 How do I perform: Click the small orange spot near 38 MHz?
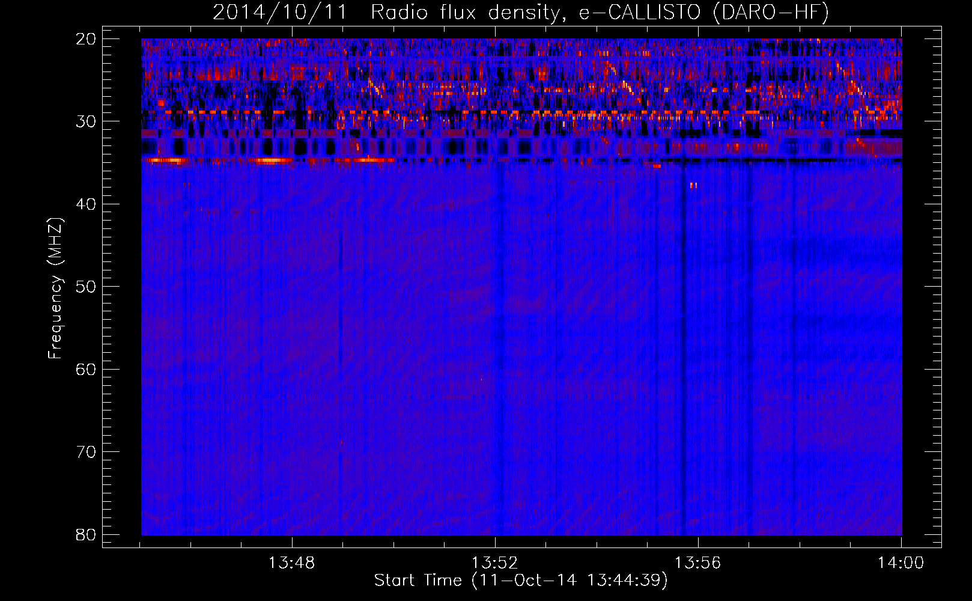pos(693,185)
